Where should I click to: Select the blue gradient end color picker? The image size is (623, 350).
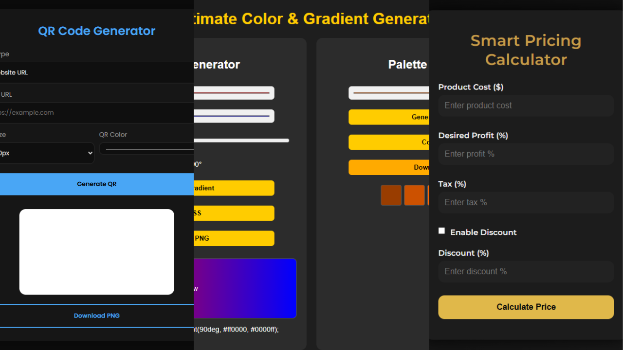coord(234,116)
